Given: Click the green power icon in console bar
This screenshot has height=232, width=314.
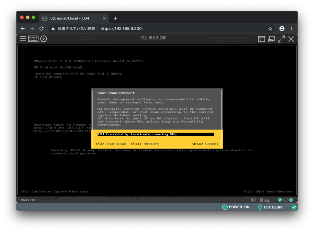Looking at the screenshot, I should [x=291, y=199].
